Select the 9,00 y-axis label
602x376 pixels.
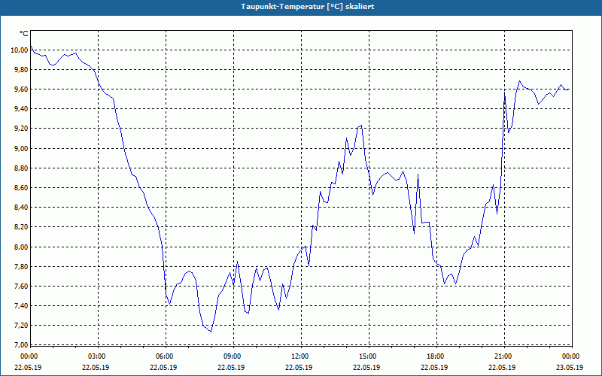(19, 148)
